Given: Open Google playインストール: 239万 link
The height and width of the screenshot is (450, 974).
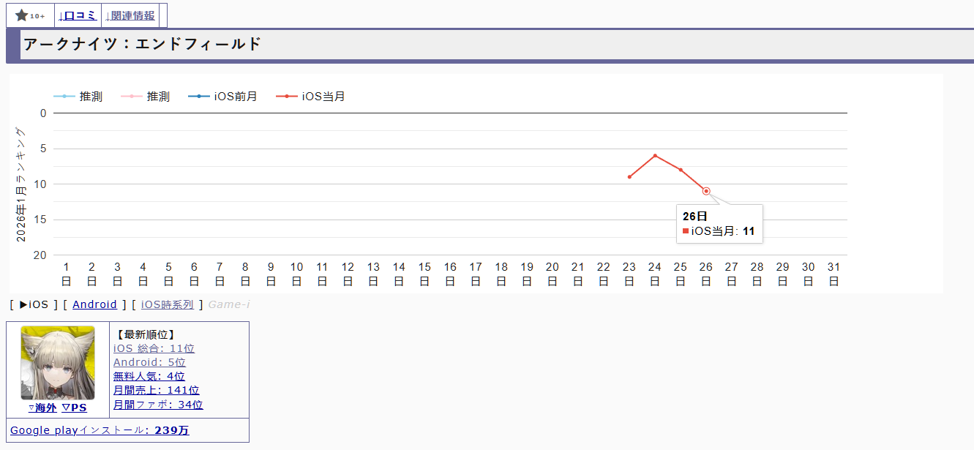Looking at the screenshot, I should pos(100,430).
